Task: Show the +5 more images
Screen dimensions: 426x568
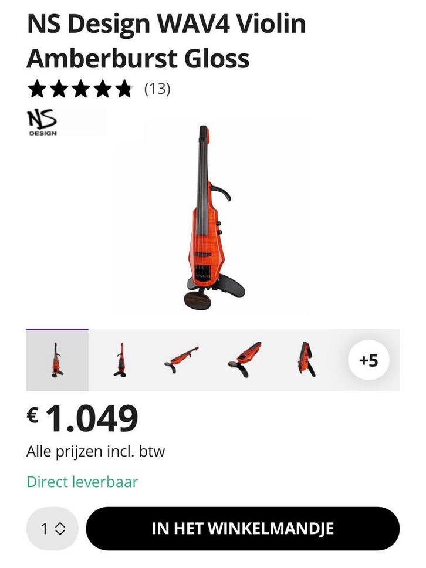Action: pyautogui.click(x=368, y=360)
